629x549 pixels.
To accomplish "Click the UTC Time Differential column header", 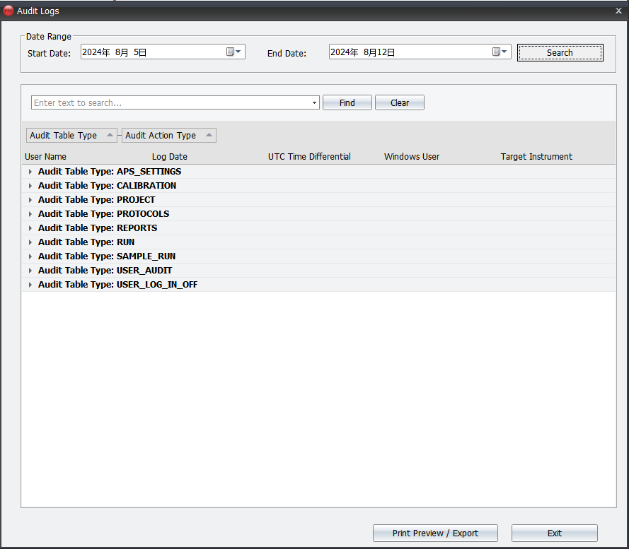I will point(309,157).
